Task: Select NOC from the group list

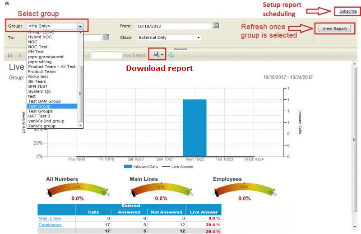Action: pos(52,42)
